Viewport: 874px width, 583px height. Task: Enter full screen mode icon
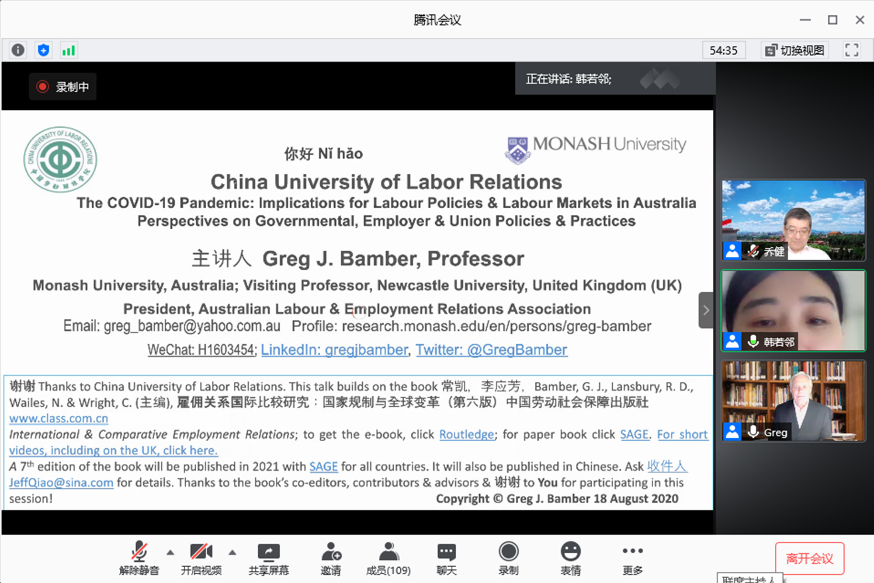[851, 50]
